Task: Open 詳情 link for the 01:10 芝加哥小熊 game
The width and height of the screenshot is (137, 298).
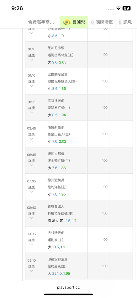Action: pyautogui.click(x=32, y=55)
